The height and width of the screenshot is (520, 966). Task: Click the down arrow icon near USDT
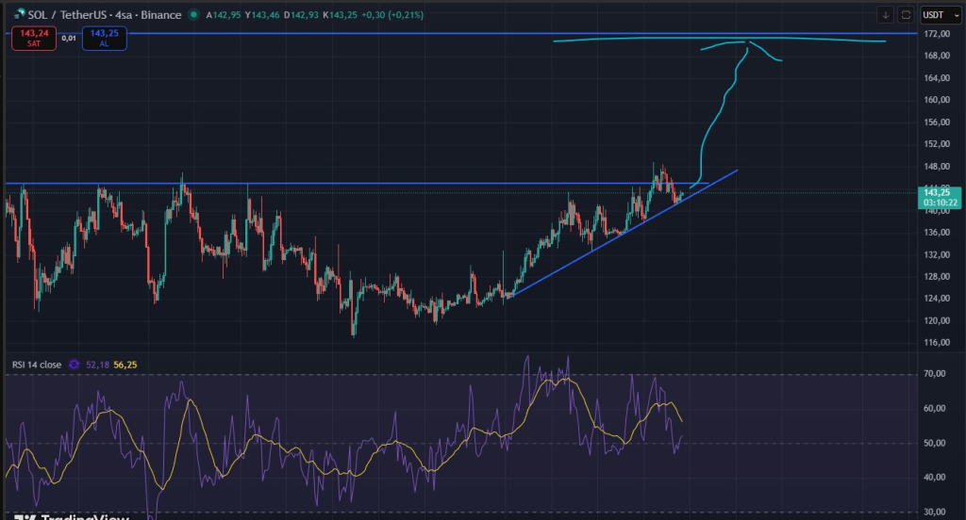[x=885, y=14]
